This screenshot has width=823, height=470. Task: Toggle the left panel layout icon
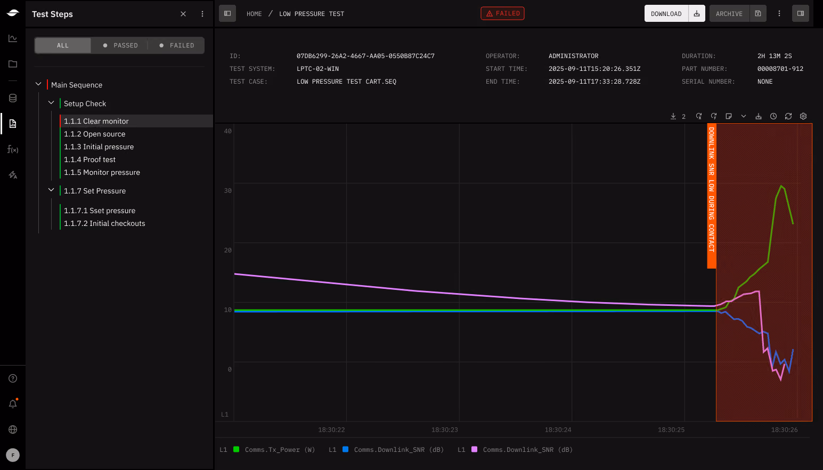(x=227, y=13)
